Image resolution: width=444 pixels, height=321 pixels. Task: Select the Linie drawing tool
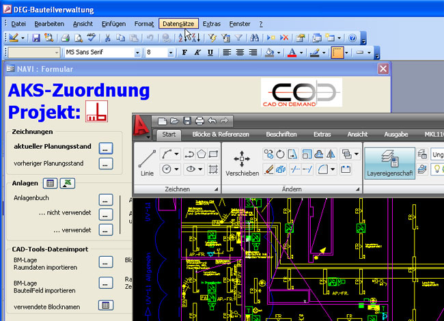click(147, 162)
